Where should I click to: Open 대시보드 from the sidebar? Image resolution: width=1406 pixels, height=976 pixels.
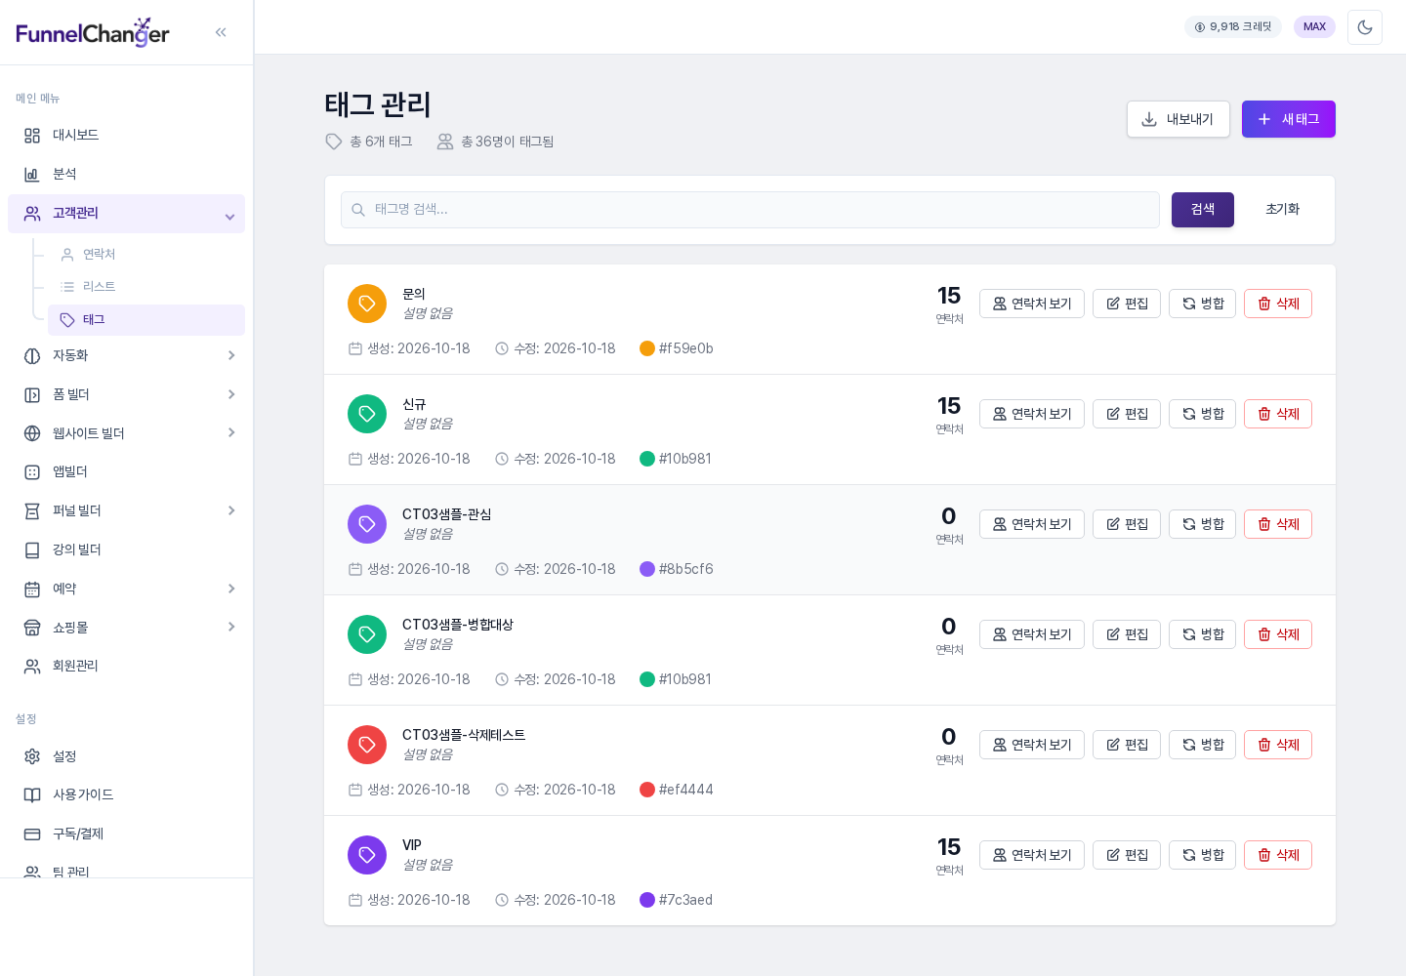(x=126, y=136)
